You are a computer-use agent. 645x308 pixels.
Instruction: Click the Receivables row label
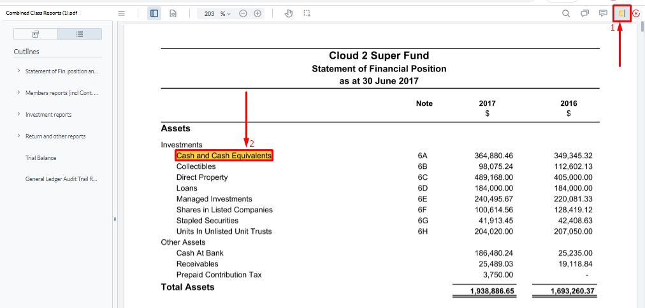[x=198, y=263]
